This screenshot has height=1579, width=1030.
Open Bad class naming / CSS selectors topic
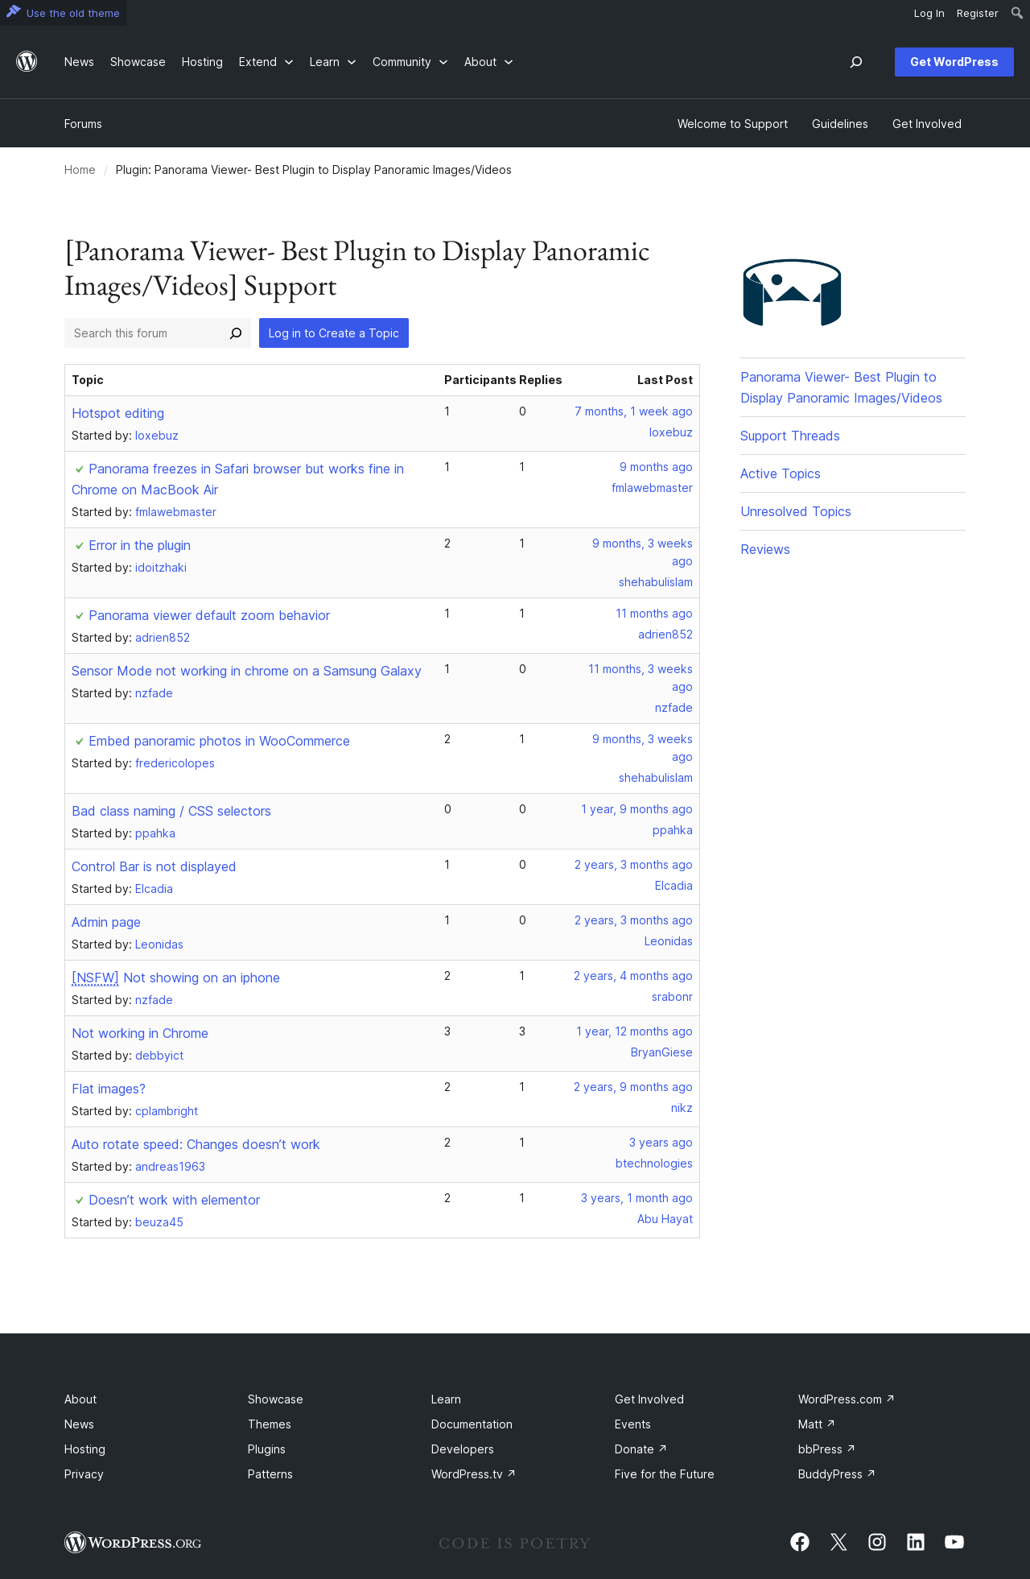pyautogui.click(x=171, y=811)
